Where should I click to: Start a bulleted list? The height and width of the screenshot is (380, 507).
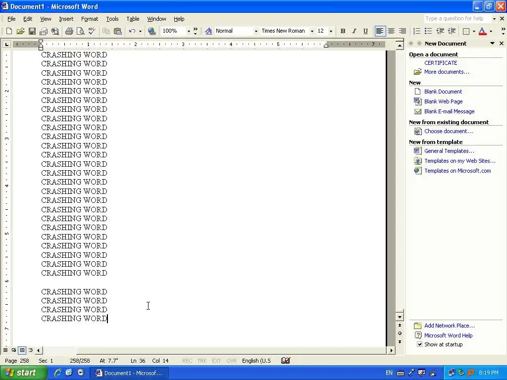tap(428, 31)
